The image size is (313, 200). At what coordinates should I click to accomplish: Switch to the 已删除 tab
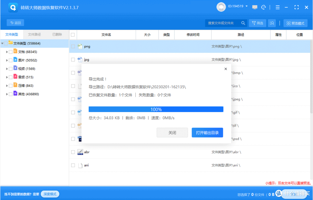coord(57,34)
